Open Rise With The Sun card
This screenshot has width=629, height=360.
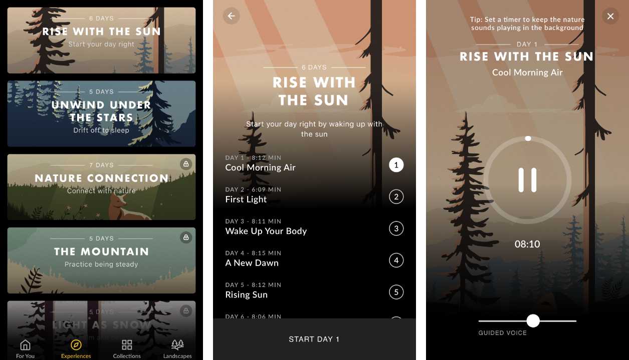tap(101, 40)
